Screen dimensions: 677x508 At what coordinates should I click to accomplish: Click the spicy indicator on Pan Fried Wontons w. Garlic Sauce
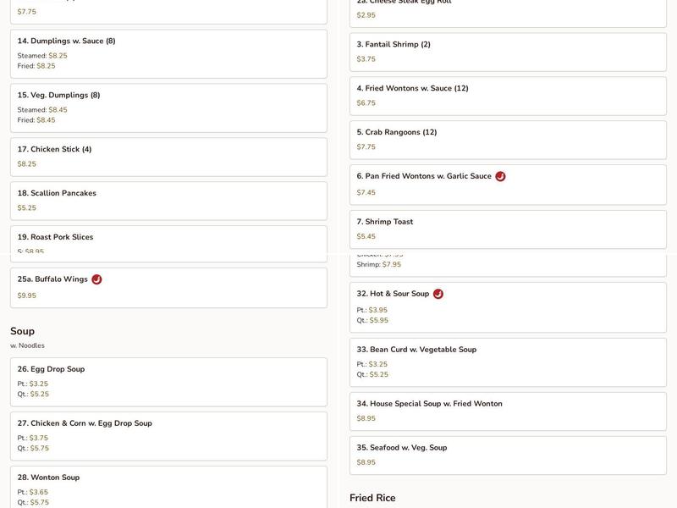point(499,176)
